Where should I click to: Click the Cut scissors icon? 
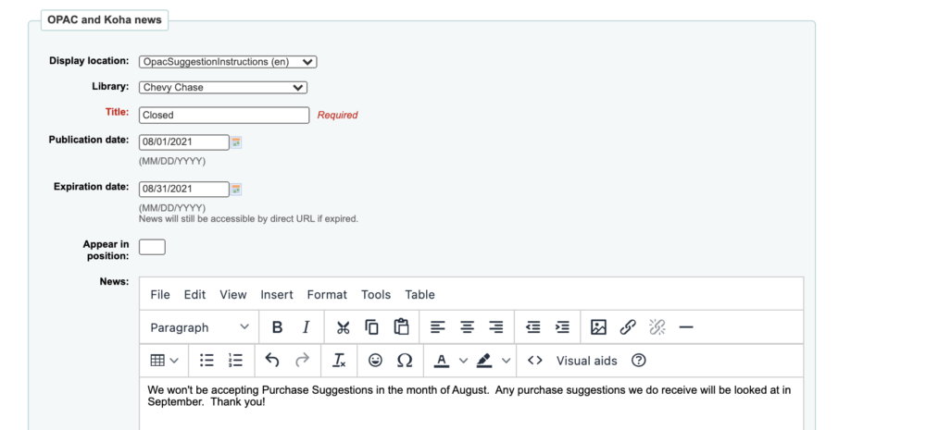click(344, 327)
